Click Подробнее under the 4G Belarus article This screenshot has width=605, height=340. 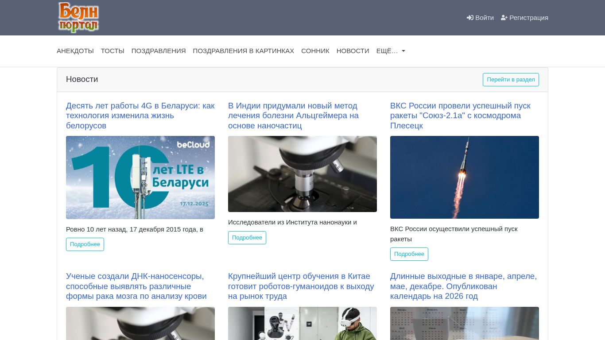click(85, 244)
